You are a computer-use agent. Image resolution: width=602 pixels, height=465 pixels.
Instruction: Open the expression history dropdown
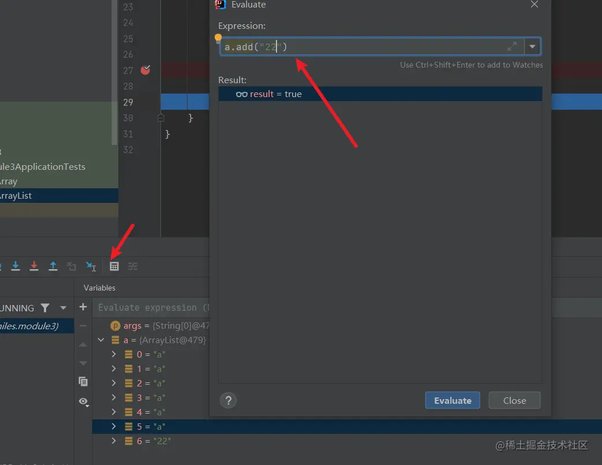pyautogui.click(x=532, y=46)
